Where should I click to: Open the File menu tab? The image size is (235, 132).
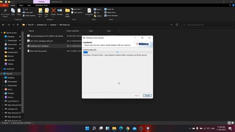coord(4,5)
